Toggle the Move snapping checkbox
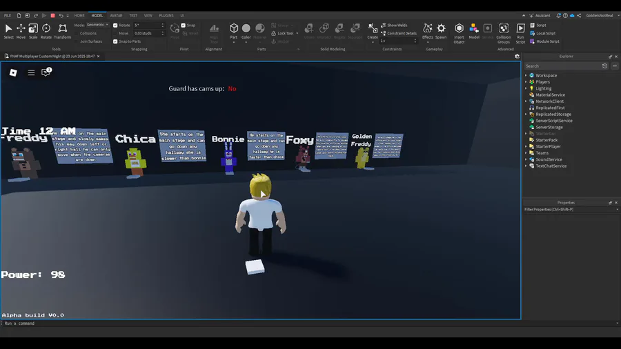The width and height of the screenshot is (621, 349). point(115,33)
